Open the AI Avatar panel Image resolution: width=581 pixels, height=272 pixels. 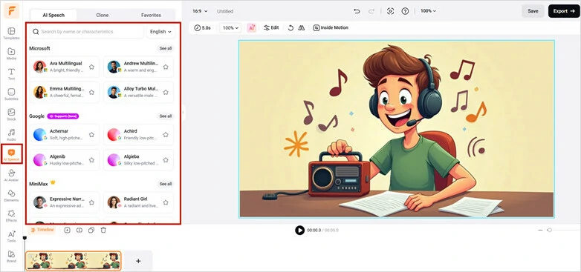click(11, 175)
